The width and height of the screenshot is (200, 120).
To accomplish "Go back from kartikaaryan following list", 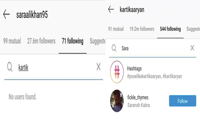I will (x=111, y=9).
